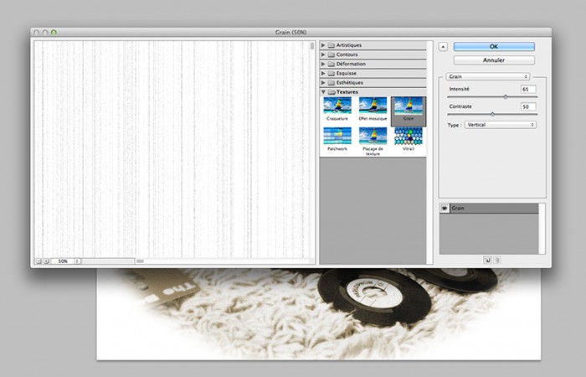Zoom out preview with minus button
The image size is (586, 377).
point(39,261)
